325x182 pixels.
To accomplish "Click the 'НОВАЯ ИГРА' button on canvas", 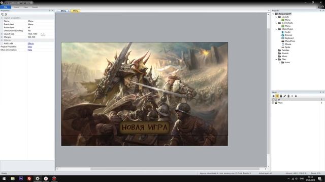I will 144,127.
